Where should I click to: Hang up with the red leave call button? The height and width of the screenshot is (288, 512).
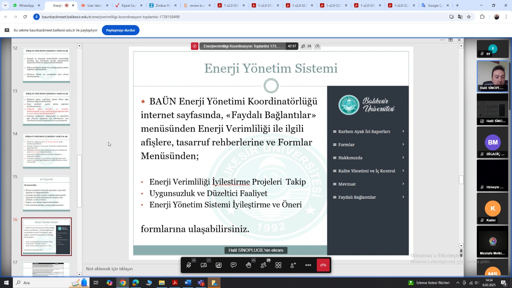pyautogui.click(x=323, y=265)
